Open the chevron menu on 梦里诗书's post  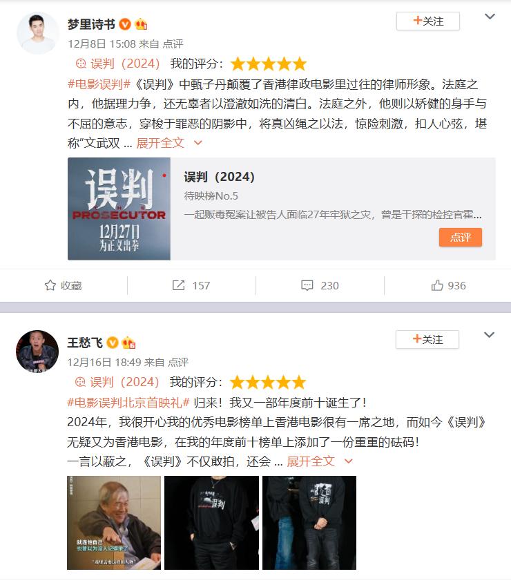point(490,17)
